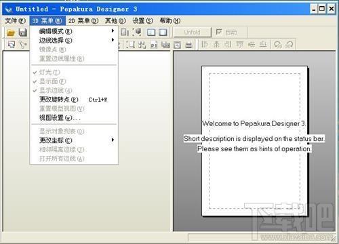The height and width of the screenshot is (244, 339).
Task: Expand the 编辑模式 (E) submenu arrow
Action: point(113,30)
